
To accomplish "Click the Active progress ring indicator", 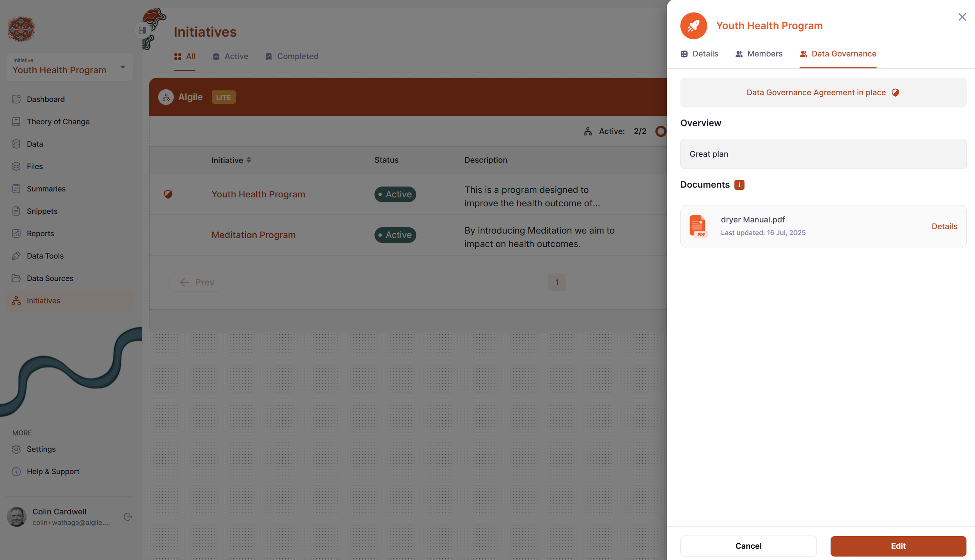I will pos(660,131).
